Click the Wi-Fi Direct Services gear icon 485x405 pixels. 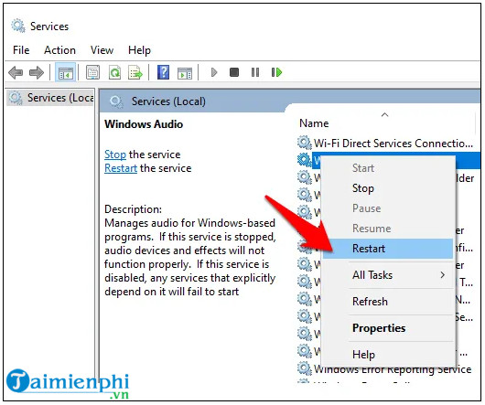(305, 143)
